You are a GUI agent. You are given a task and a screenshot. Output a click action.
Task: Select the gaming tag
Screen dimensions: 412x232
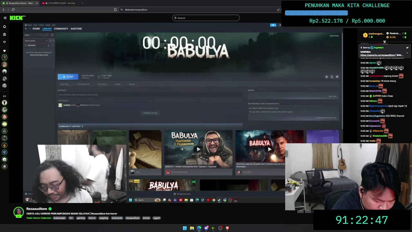(x=81, y=218)
